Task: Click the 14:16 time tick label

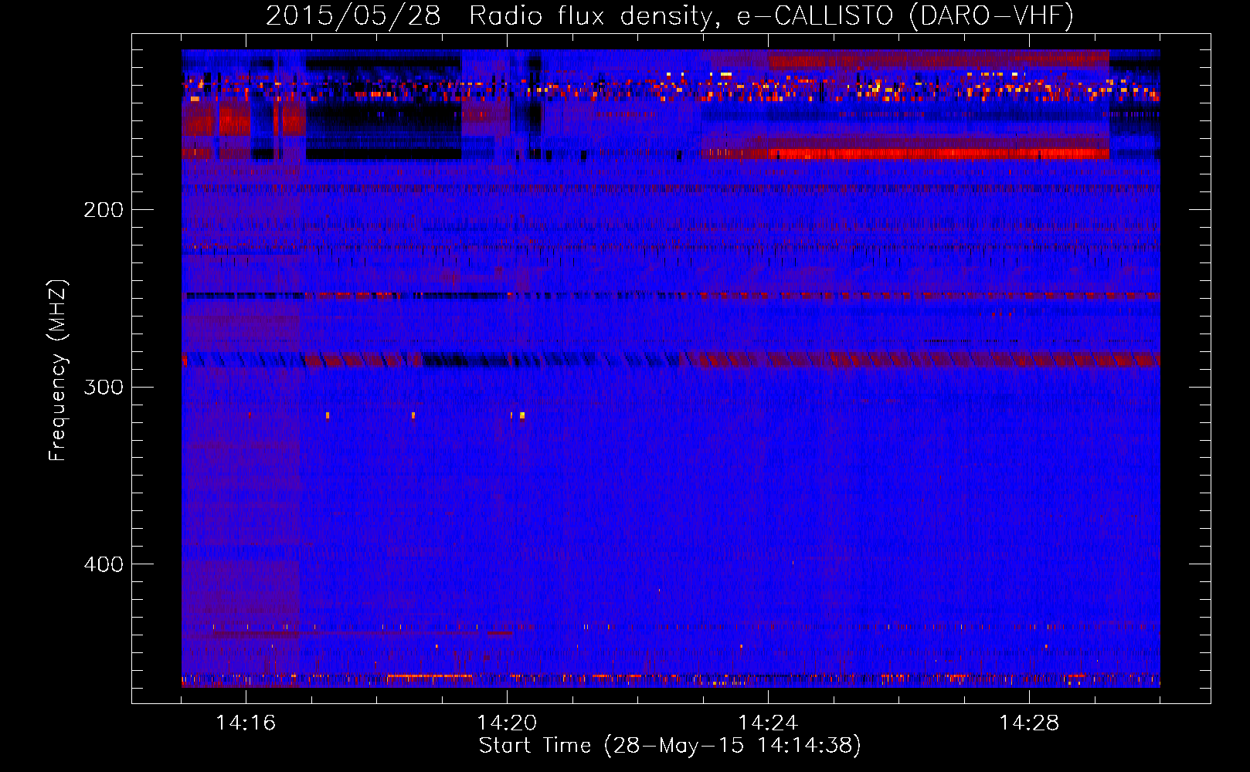Action: pyautogui.click(x=246, y=723)
